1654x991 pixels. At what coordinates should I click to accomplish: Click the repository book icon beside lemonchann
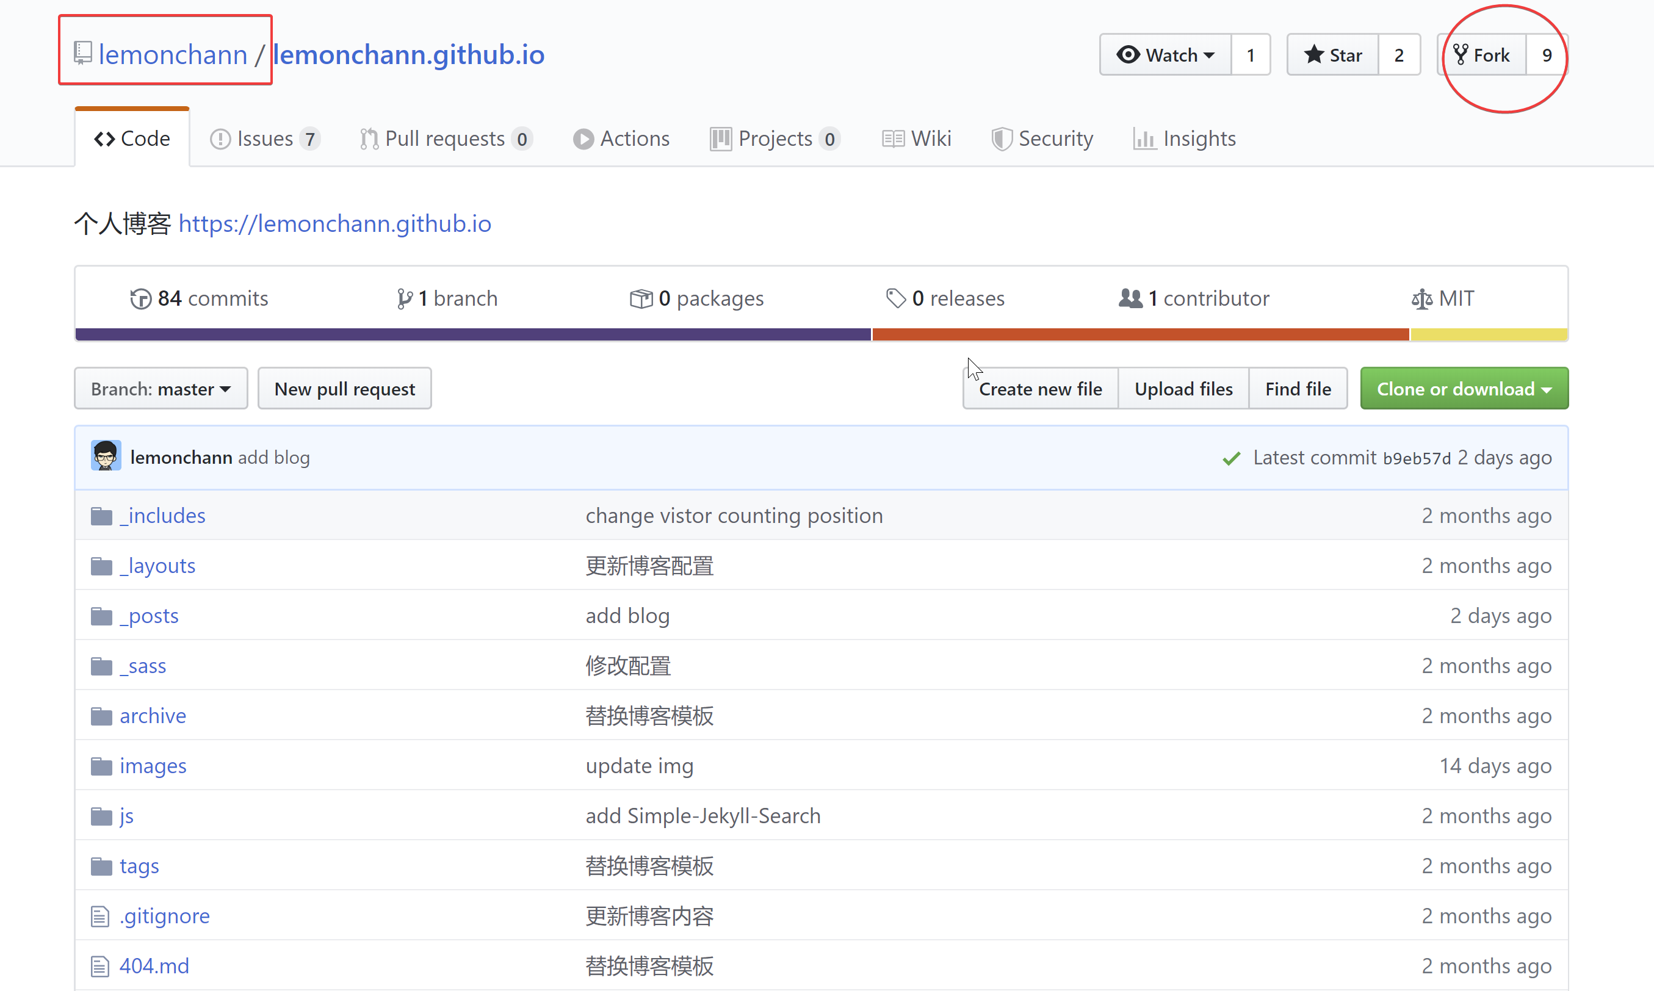pos(82,52)
